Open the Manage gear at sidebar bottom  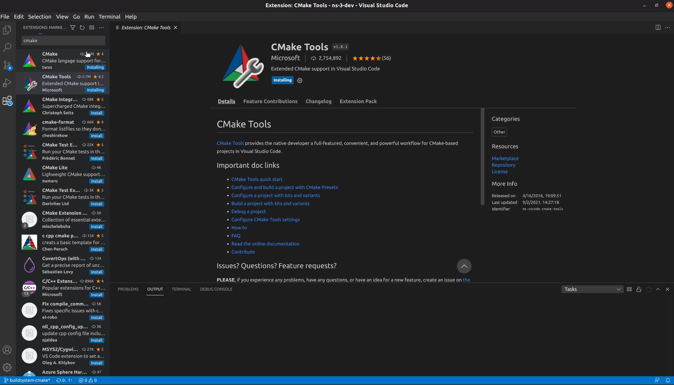coord(7,367)
